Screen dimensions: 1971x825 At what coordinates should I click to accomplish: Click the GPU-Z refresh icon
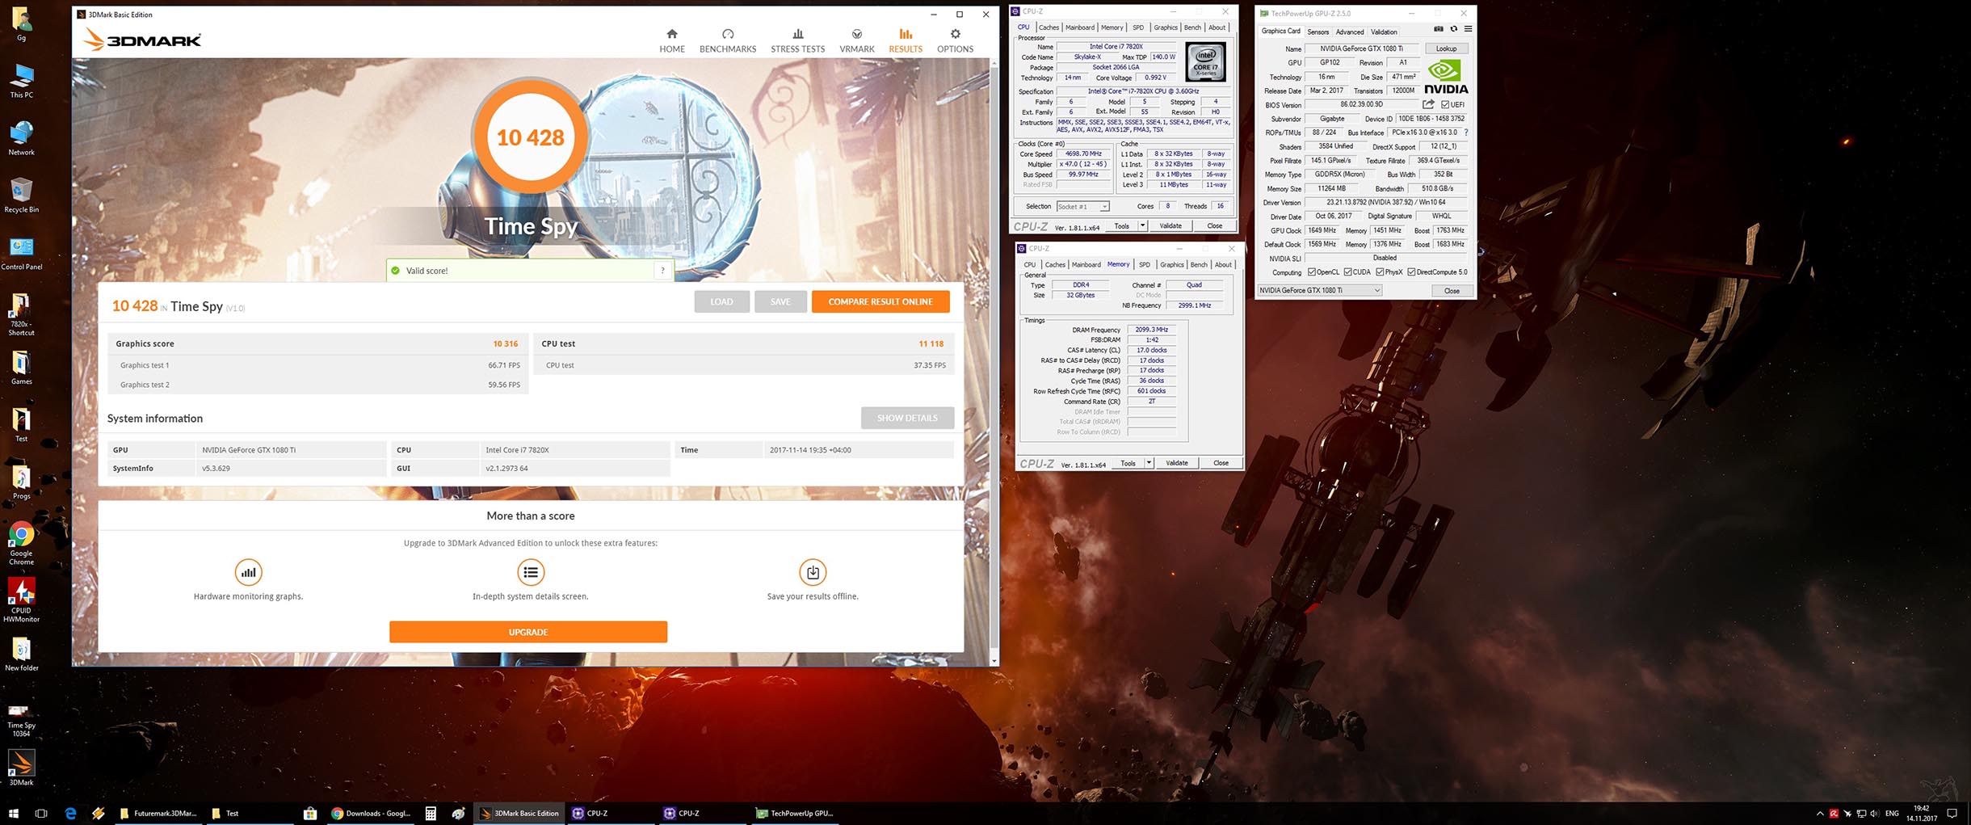coord(1453,29)
